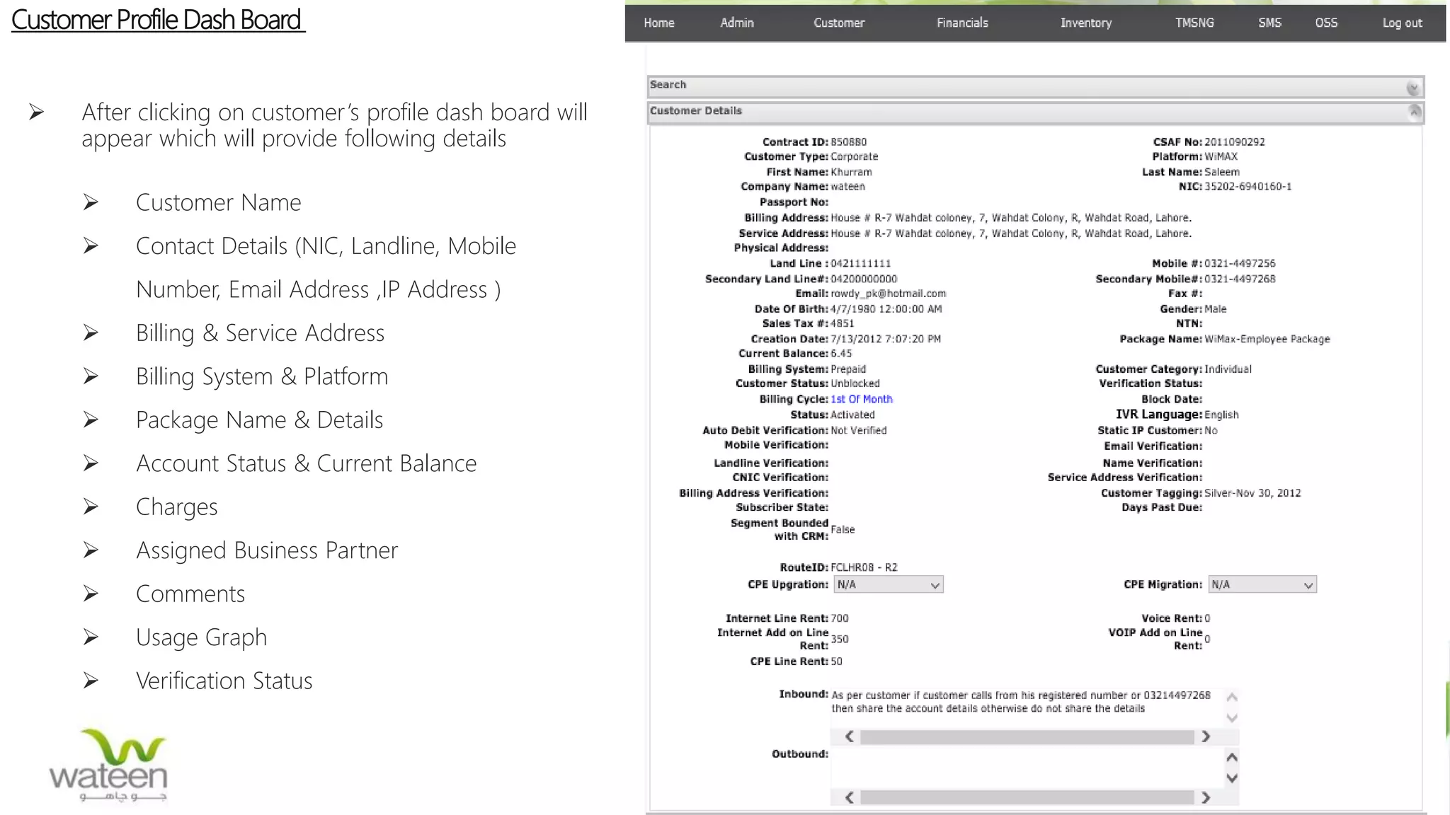Open the Customer menu item
This screenshot has width=1450, height=815.
pyautogui.click(x=839, y=23)
